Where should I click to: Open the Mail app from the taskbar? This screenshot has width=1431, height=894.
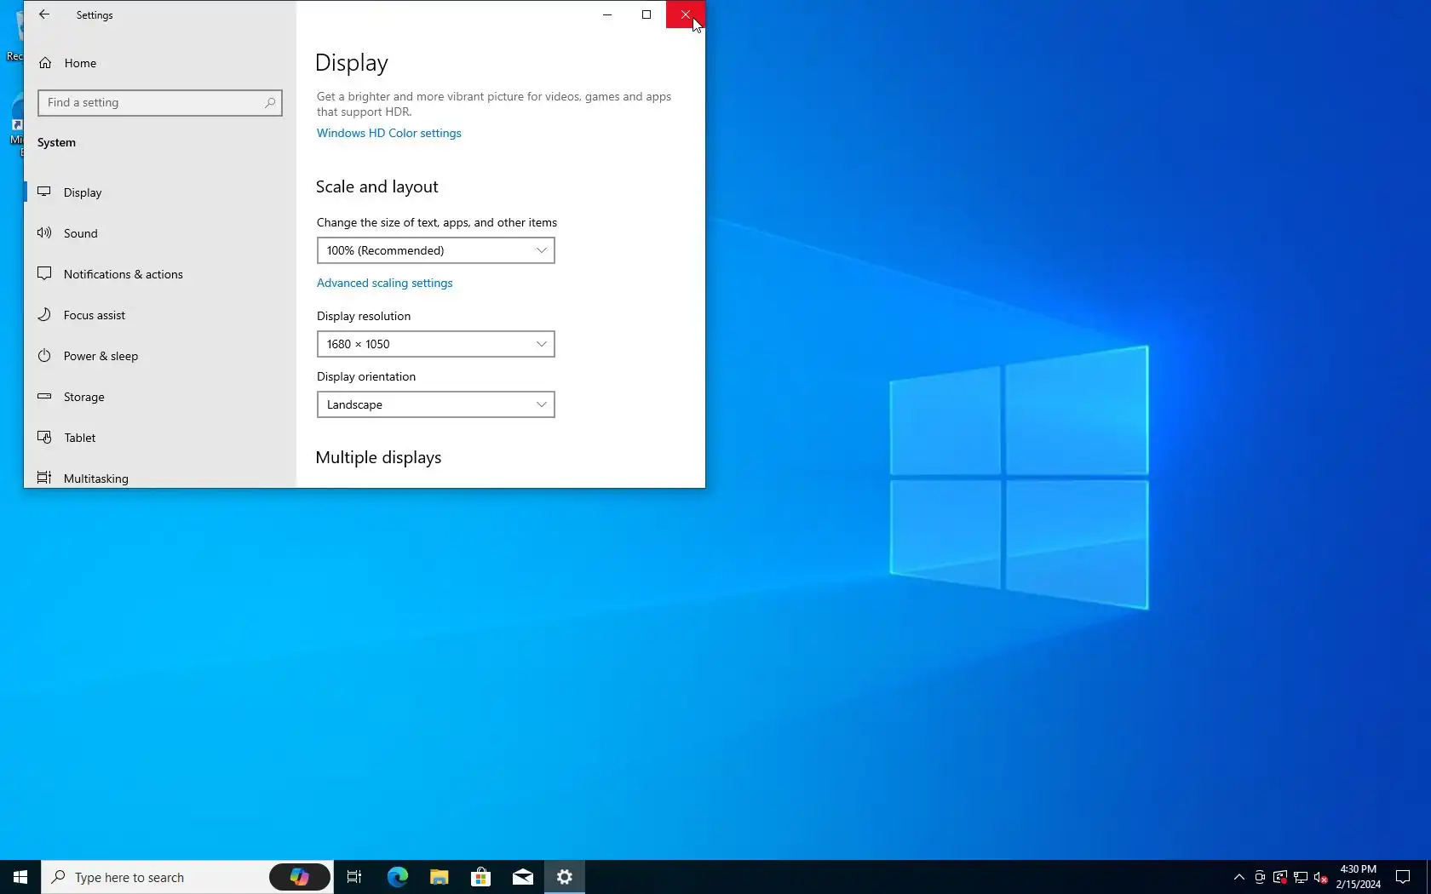point(523,877)
